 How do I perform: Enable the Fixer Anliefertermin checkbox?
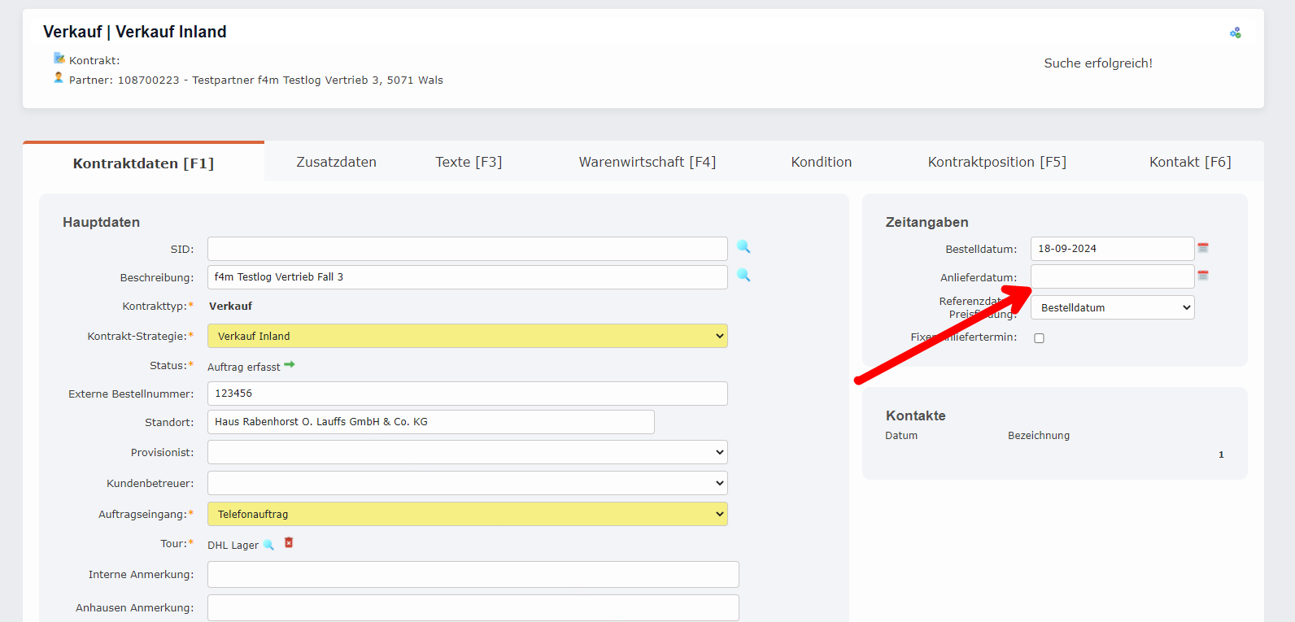1039,338
